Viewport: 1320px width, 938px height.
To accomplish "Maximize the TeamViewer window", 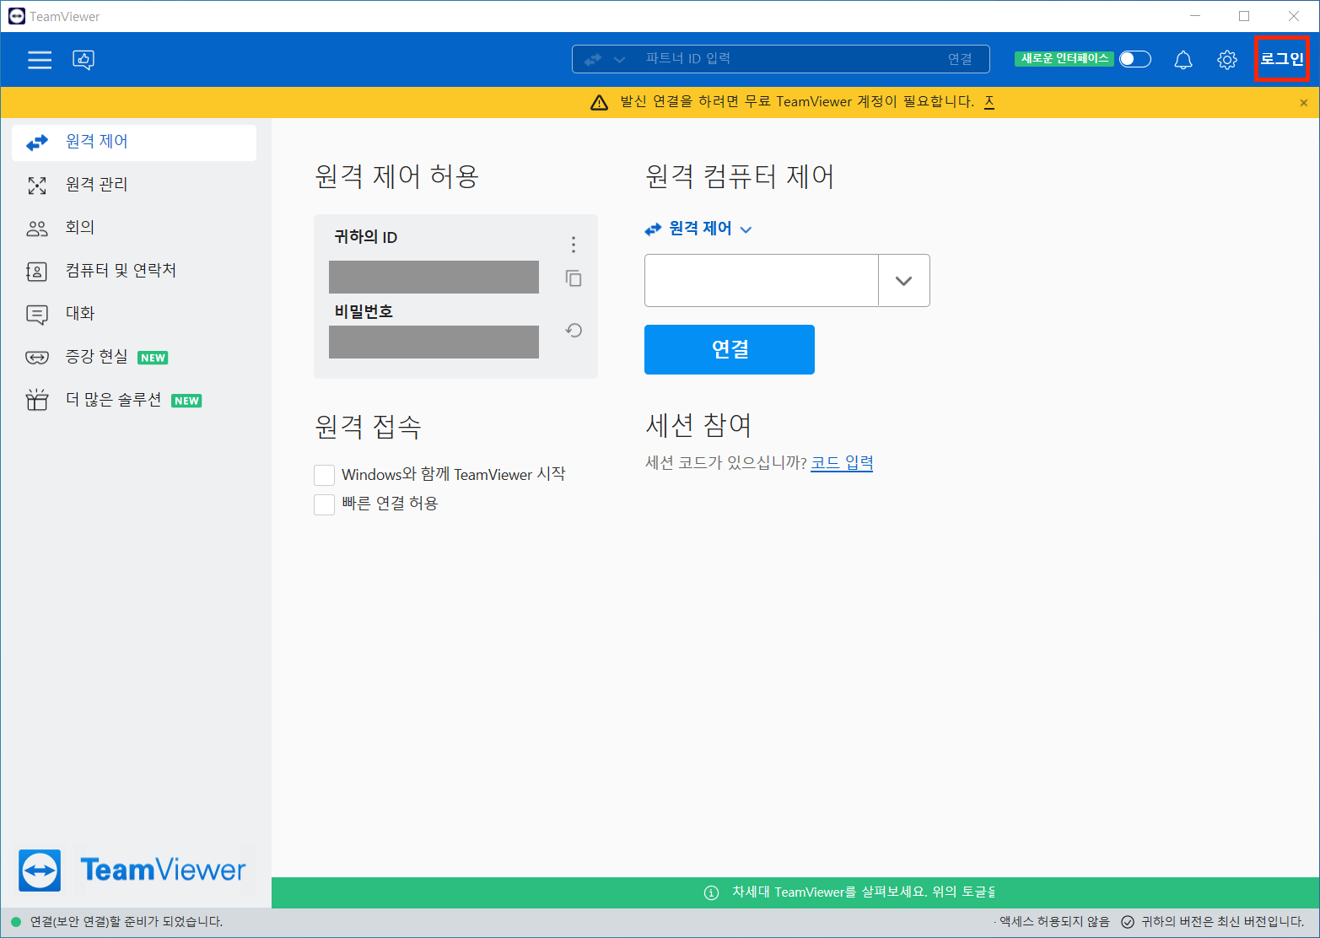I will (1244, 16).
